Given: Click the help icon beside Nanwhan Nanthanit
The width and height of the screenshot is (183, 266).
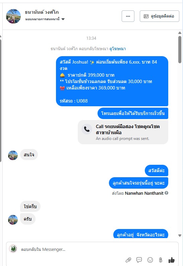Looking at the screenshot, I should pos(167,193).
